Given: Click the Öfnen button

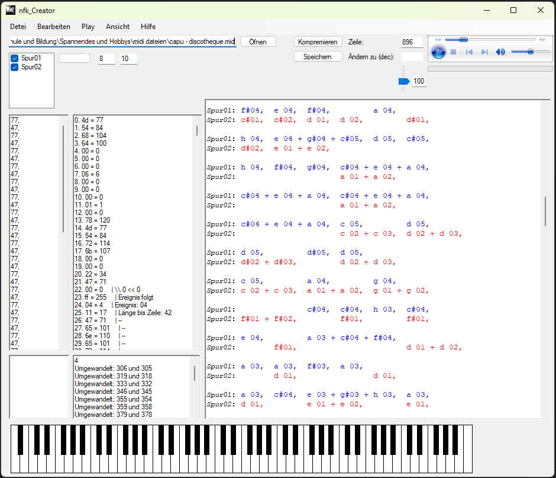Looking at the screenshot, I should point(258,42).
